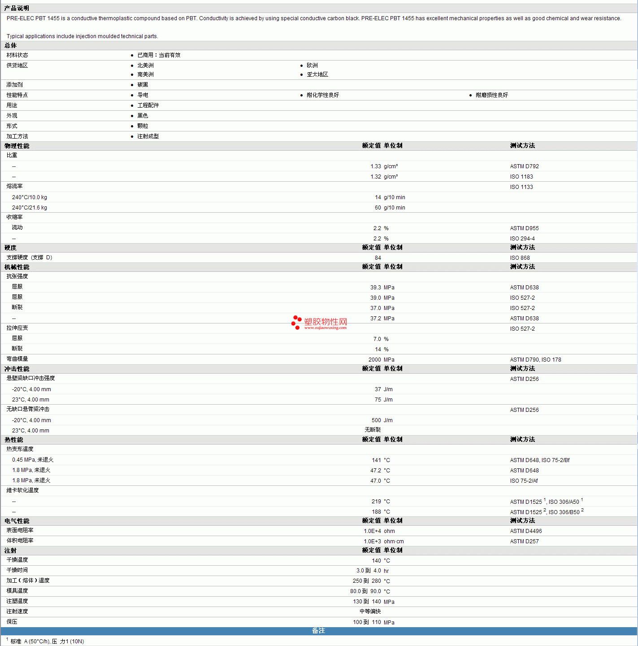Click the 中等偏快 injection speed value

pyautogui.click(x=370, y=611)
